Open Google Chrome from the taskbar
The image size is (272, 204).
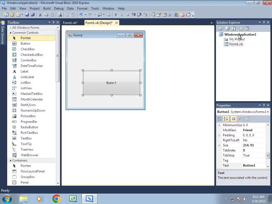pos(56,199)
